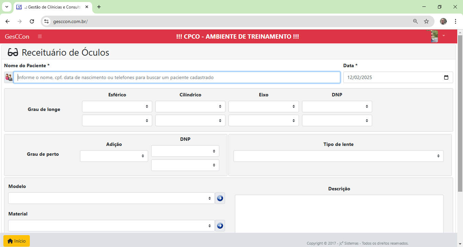Screen dimensions: 463x247
Task: Open the first Esférico dropdown for Grau de longe
Action: [x=117, y=107]
